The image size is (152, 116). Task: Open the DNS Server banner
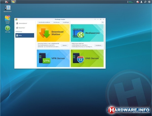87,58
